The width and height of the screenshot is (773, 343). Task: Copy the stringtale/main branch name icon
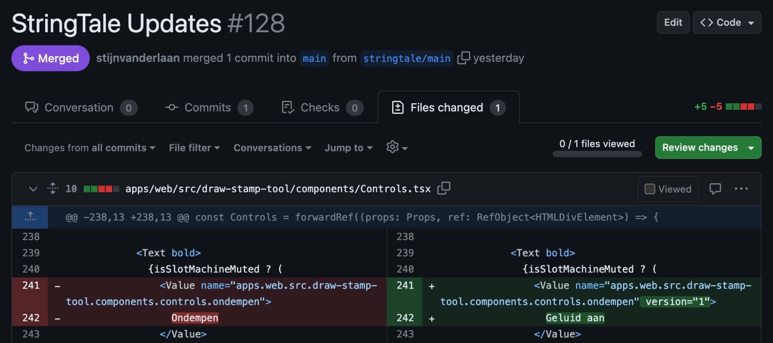tap(463, 58)
